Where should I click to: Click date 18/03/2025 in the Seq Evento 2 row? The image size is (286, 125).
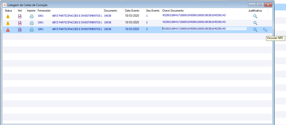pos(132,23)
